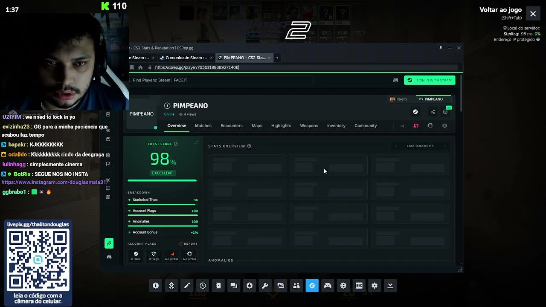Open the Highlights tab

tap(281, 126)
